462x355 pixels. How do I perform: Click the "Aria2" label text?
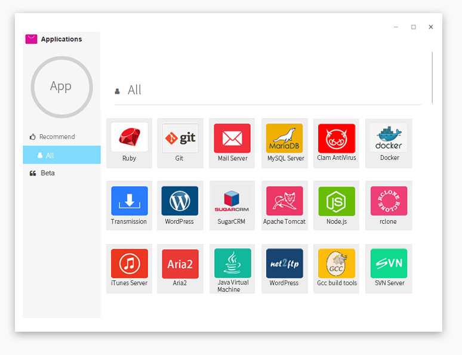pyautogui.click(x=180, y=283)
